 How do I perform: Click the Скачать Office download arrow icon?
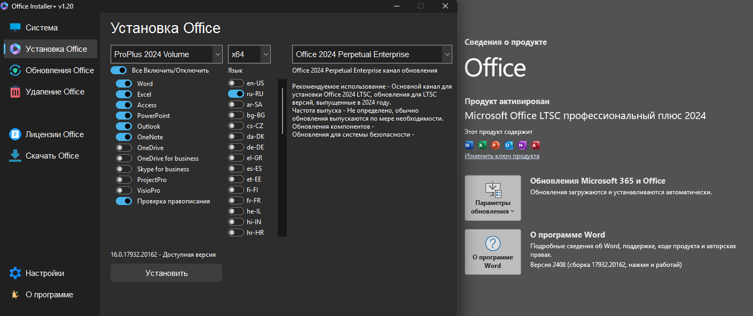15,156
